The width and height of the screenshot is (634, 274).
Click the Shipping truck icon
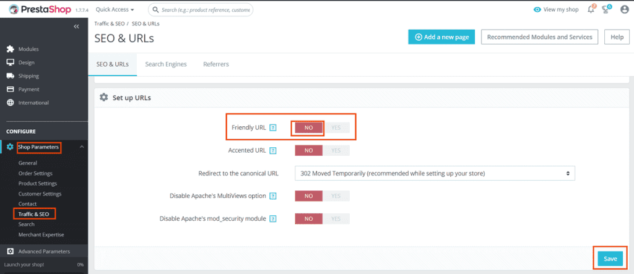click(x=11, y=76)
